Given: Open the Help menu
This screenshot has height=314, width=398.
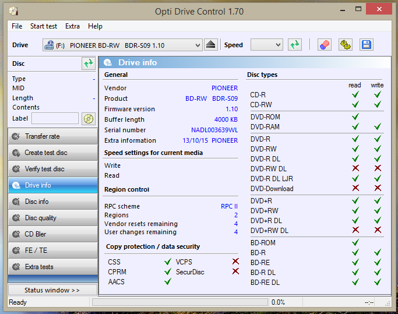Looking at the screenshot, I should pyautogui.click(x=95, y=26).
